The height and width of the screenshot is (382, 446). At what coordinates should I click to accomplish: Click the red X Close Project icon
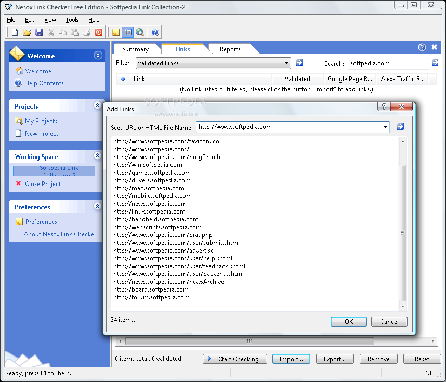[x=19, y=183]
